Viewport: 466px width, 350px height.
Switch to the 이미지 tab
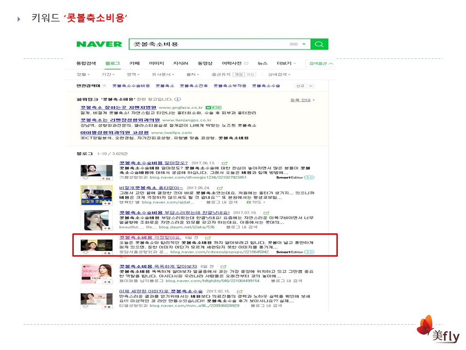(x=156, y=64)
